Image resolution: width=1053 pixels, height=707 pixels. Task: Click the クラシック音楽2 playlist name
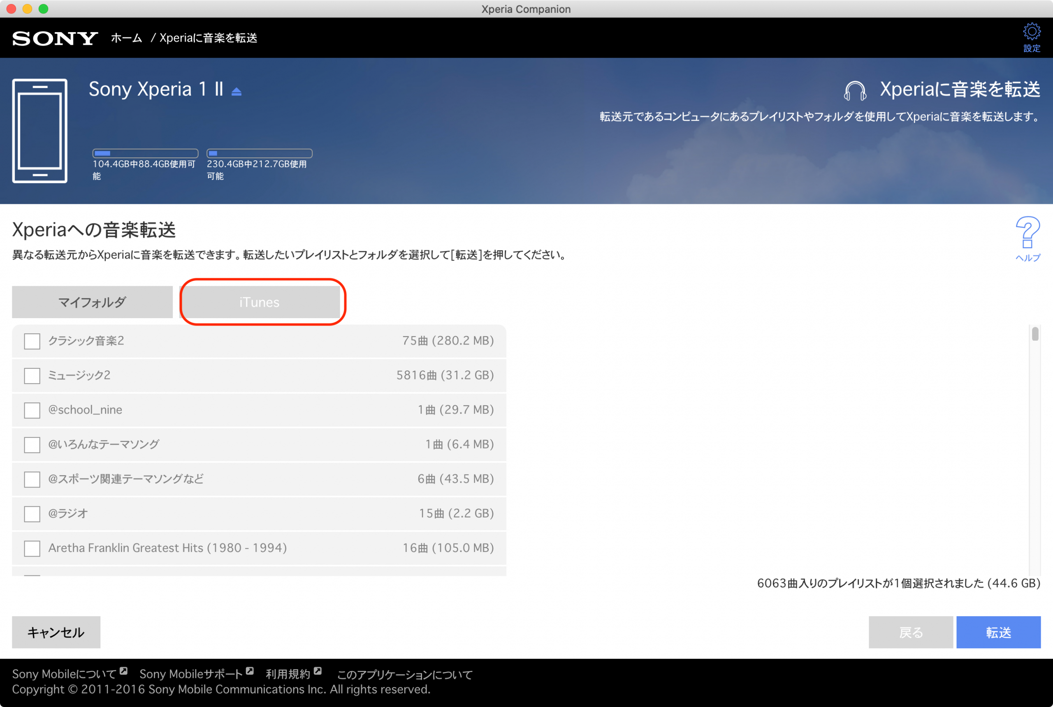(x=86, y=340)
